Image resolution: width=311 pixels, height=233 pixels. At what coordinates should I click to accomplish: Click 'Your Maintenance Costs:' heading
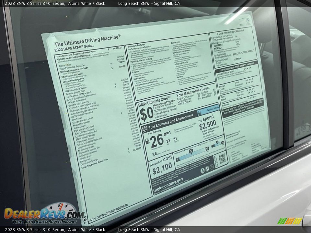(193, 91)
